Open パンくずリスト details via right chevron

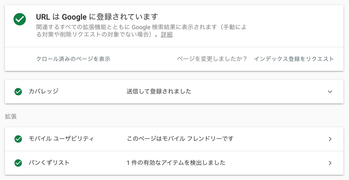coord(330,163)
